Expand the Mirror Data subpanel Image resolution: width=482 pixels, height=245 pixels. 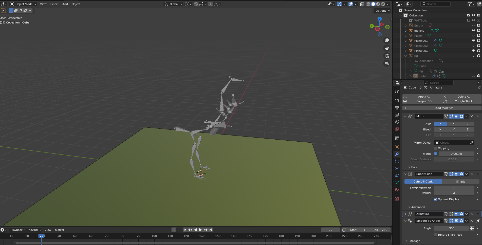coord(409,167)
